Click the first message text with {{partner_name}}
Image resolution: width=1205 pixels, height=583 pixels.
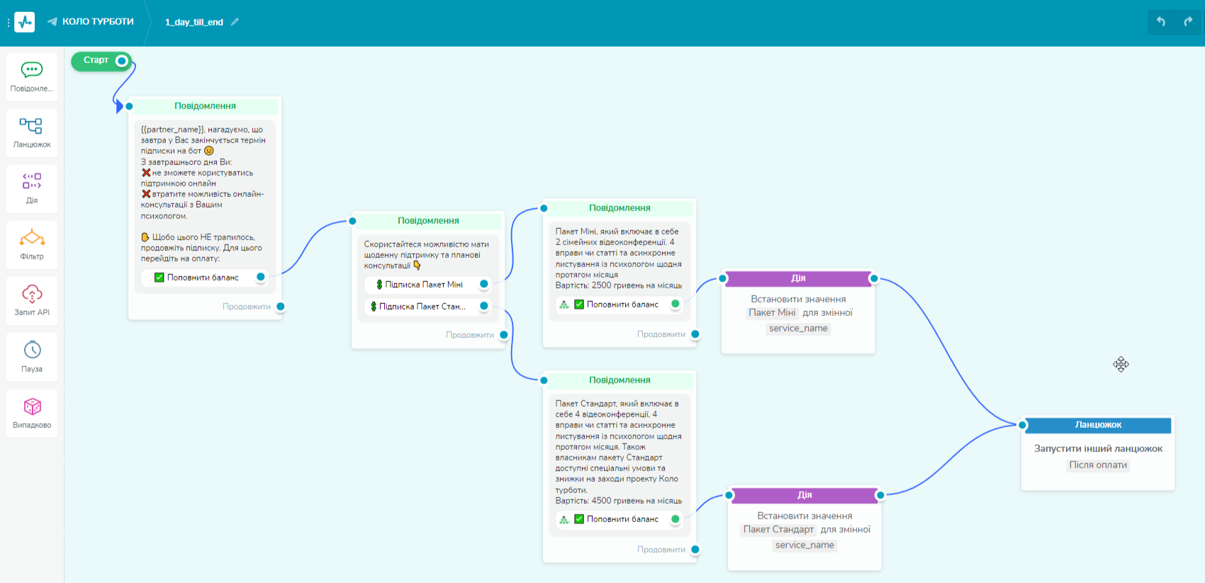click(x=204, y=193)
